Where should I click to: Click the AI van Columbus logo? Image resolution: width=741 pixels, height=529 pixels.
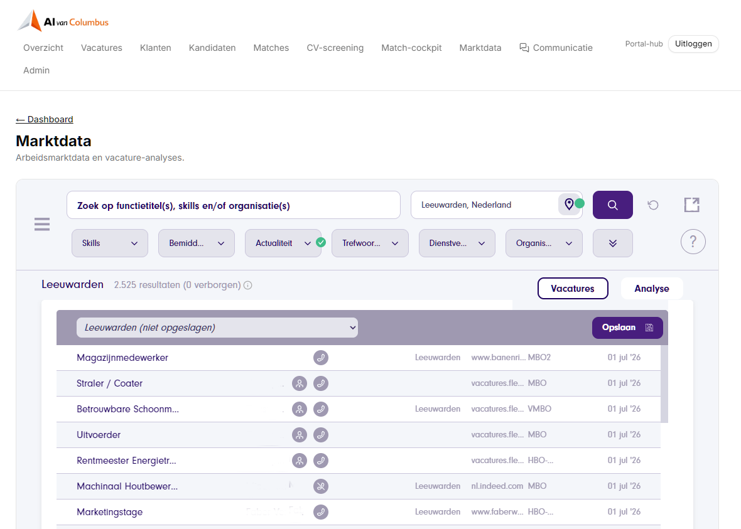[63, 21]
